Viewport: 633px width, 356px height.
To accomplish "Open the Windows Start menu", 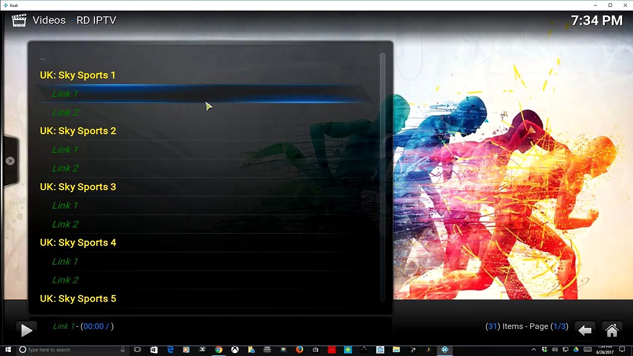I will coord(8,350).
